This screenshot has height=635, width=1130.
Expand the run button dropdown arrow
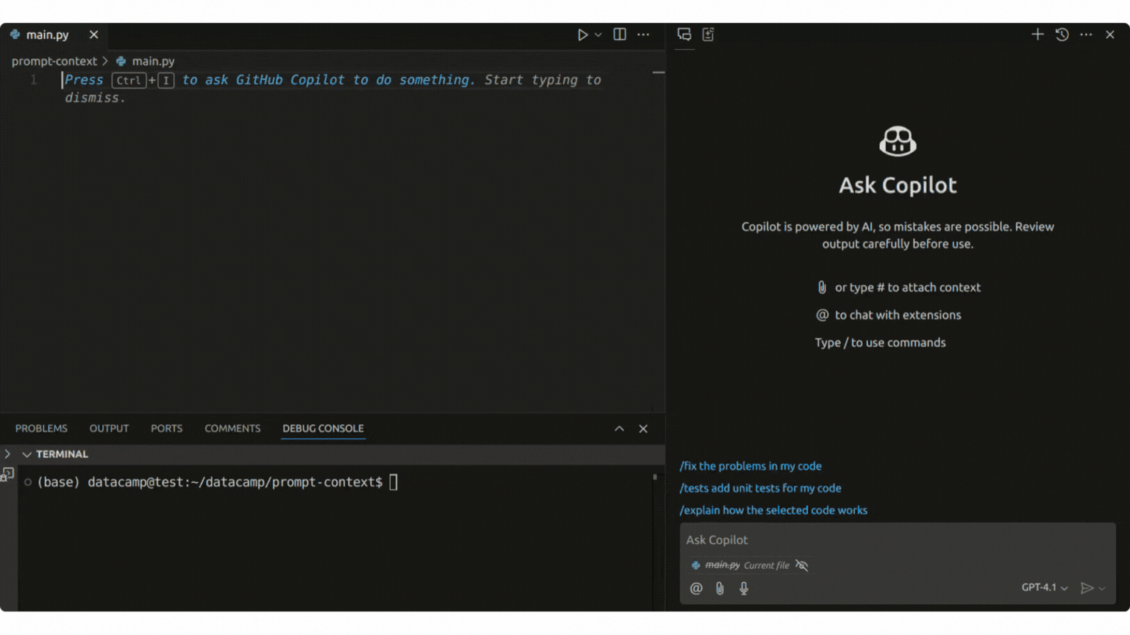[x=597, y=34]
